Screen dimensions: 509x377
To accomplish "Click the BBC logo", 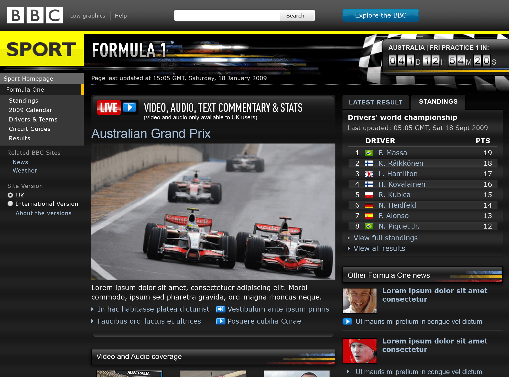I will (35, 15).
